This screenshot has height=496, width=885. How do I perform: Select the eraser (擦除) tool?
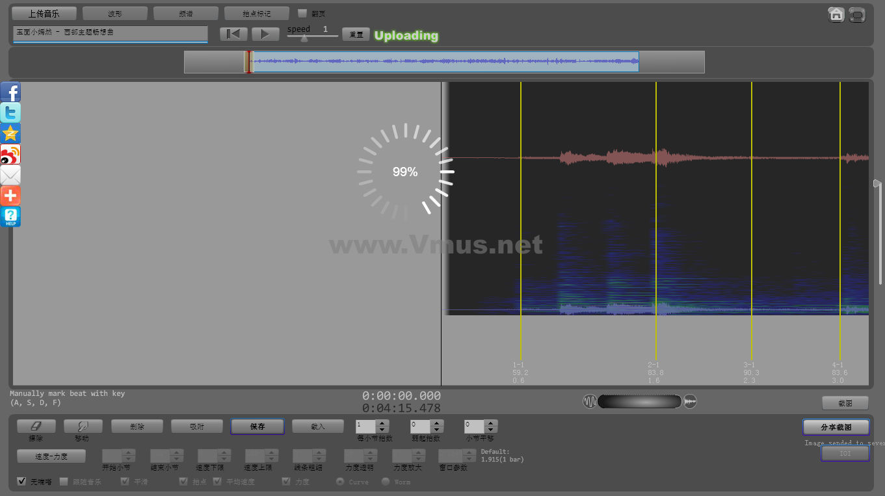click(x=36, y=426)
